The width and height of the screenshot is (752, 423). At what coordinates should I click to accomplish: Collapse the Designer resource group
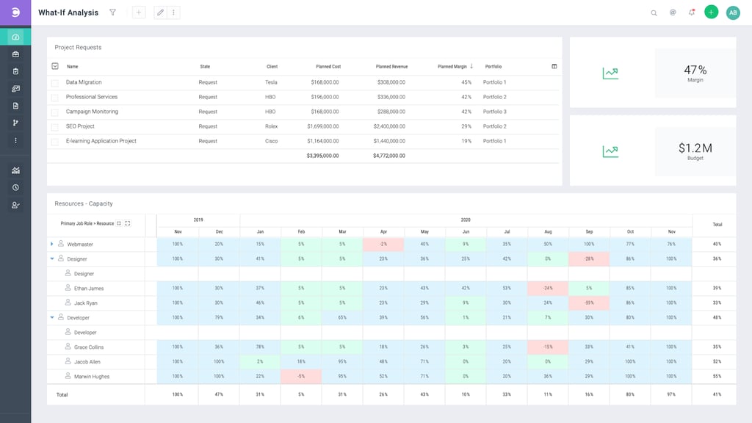pos(51,258)
